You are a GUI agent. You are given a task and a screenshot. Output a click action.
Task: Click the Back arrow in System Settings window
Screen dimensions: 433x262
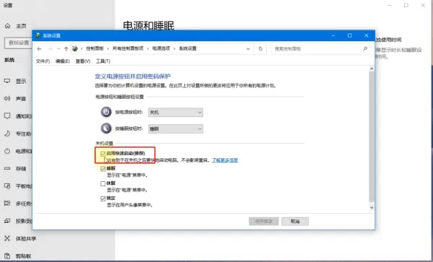tap(39, 49)
